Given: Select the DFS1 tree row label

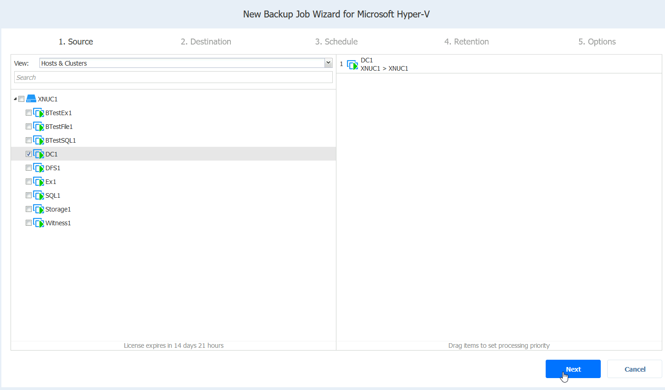Looking at the screenshot, I should point(53,168).
